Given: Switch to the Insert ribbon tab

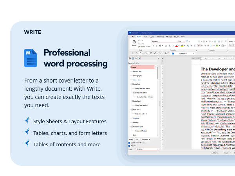Looking at the screenshot, I should [x=145, y=37].
